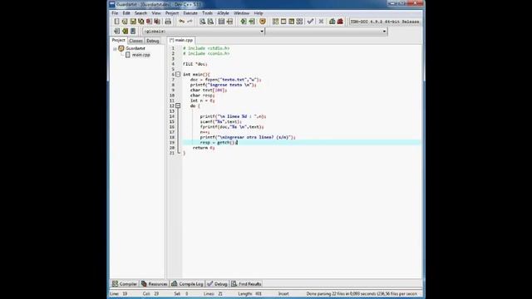Click the Toggle bookmarks icon, second toolbar row
This screenshot has width=532, height=299.
point(125,32)
